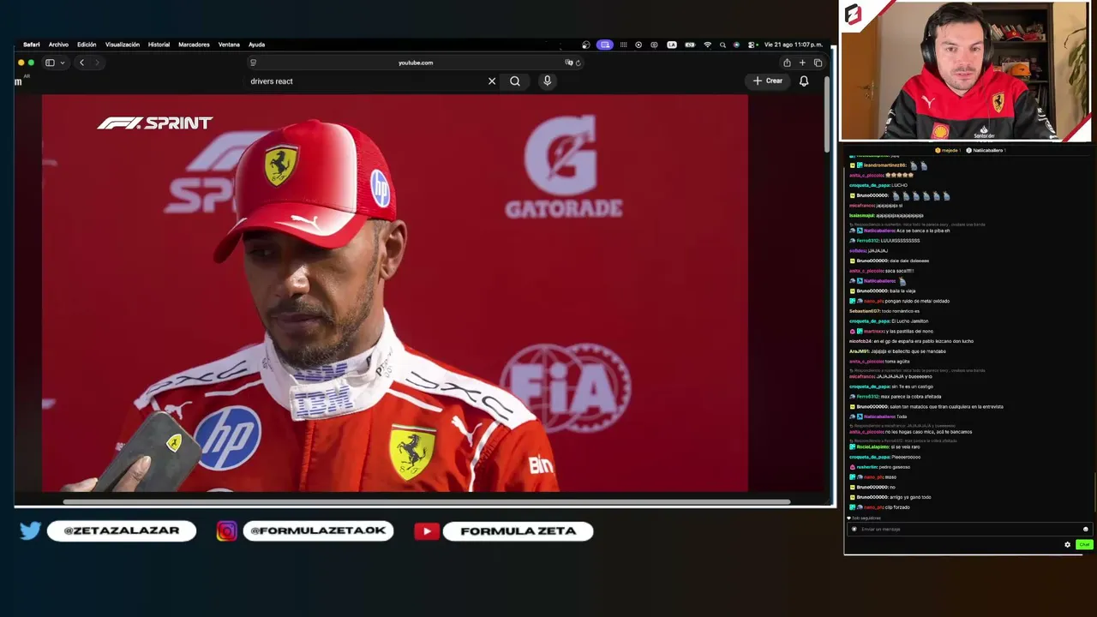Open YouTube notifications bell
The height and width of the screenshot is (617, 1097).
point(804,81)
